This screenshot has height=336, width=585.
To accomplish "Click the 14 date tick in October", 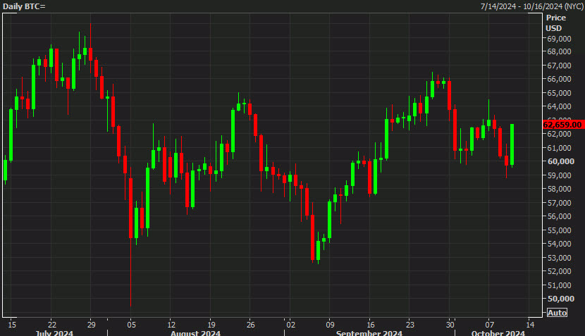I will pyautogui.click(x=529, y=324).
